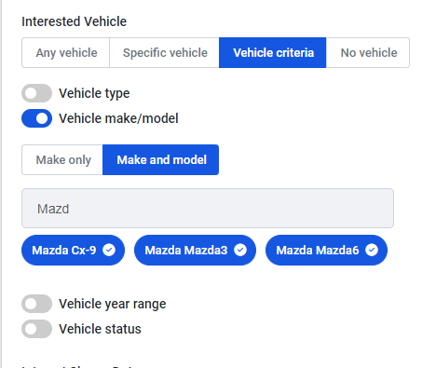Select Make and model mode

(161, 160)
